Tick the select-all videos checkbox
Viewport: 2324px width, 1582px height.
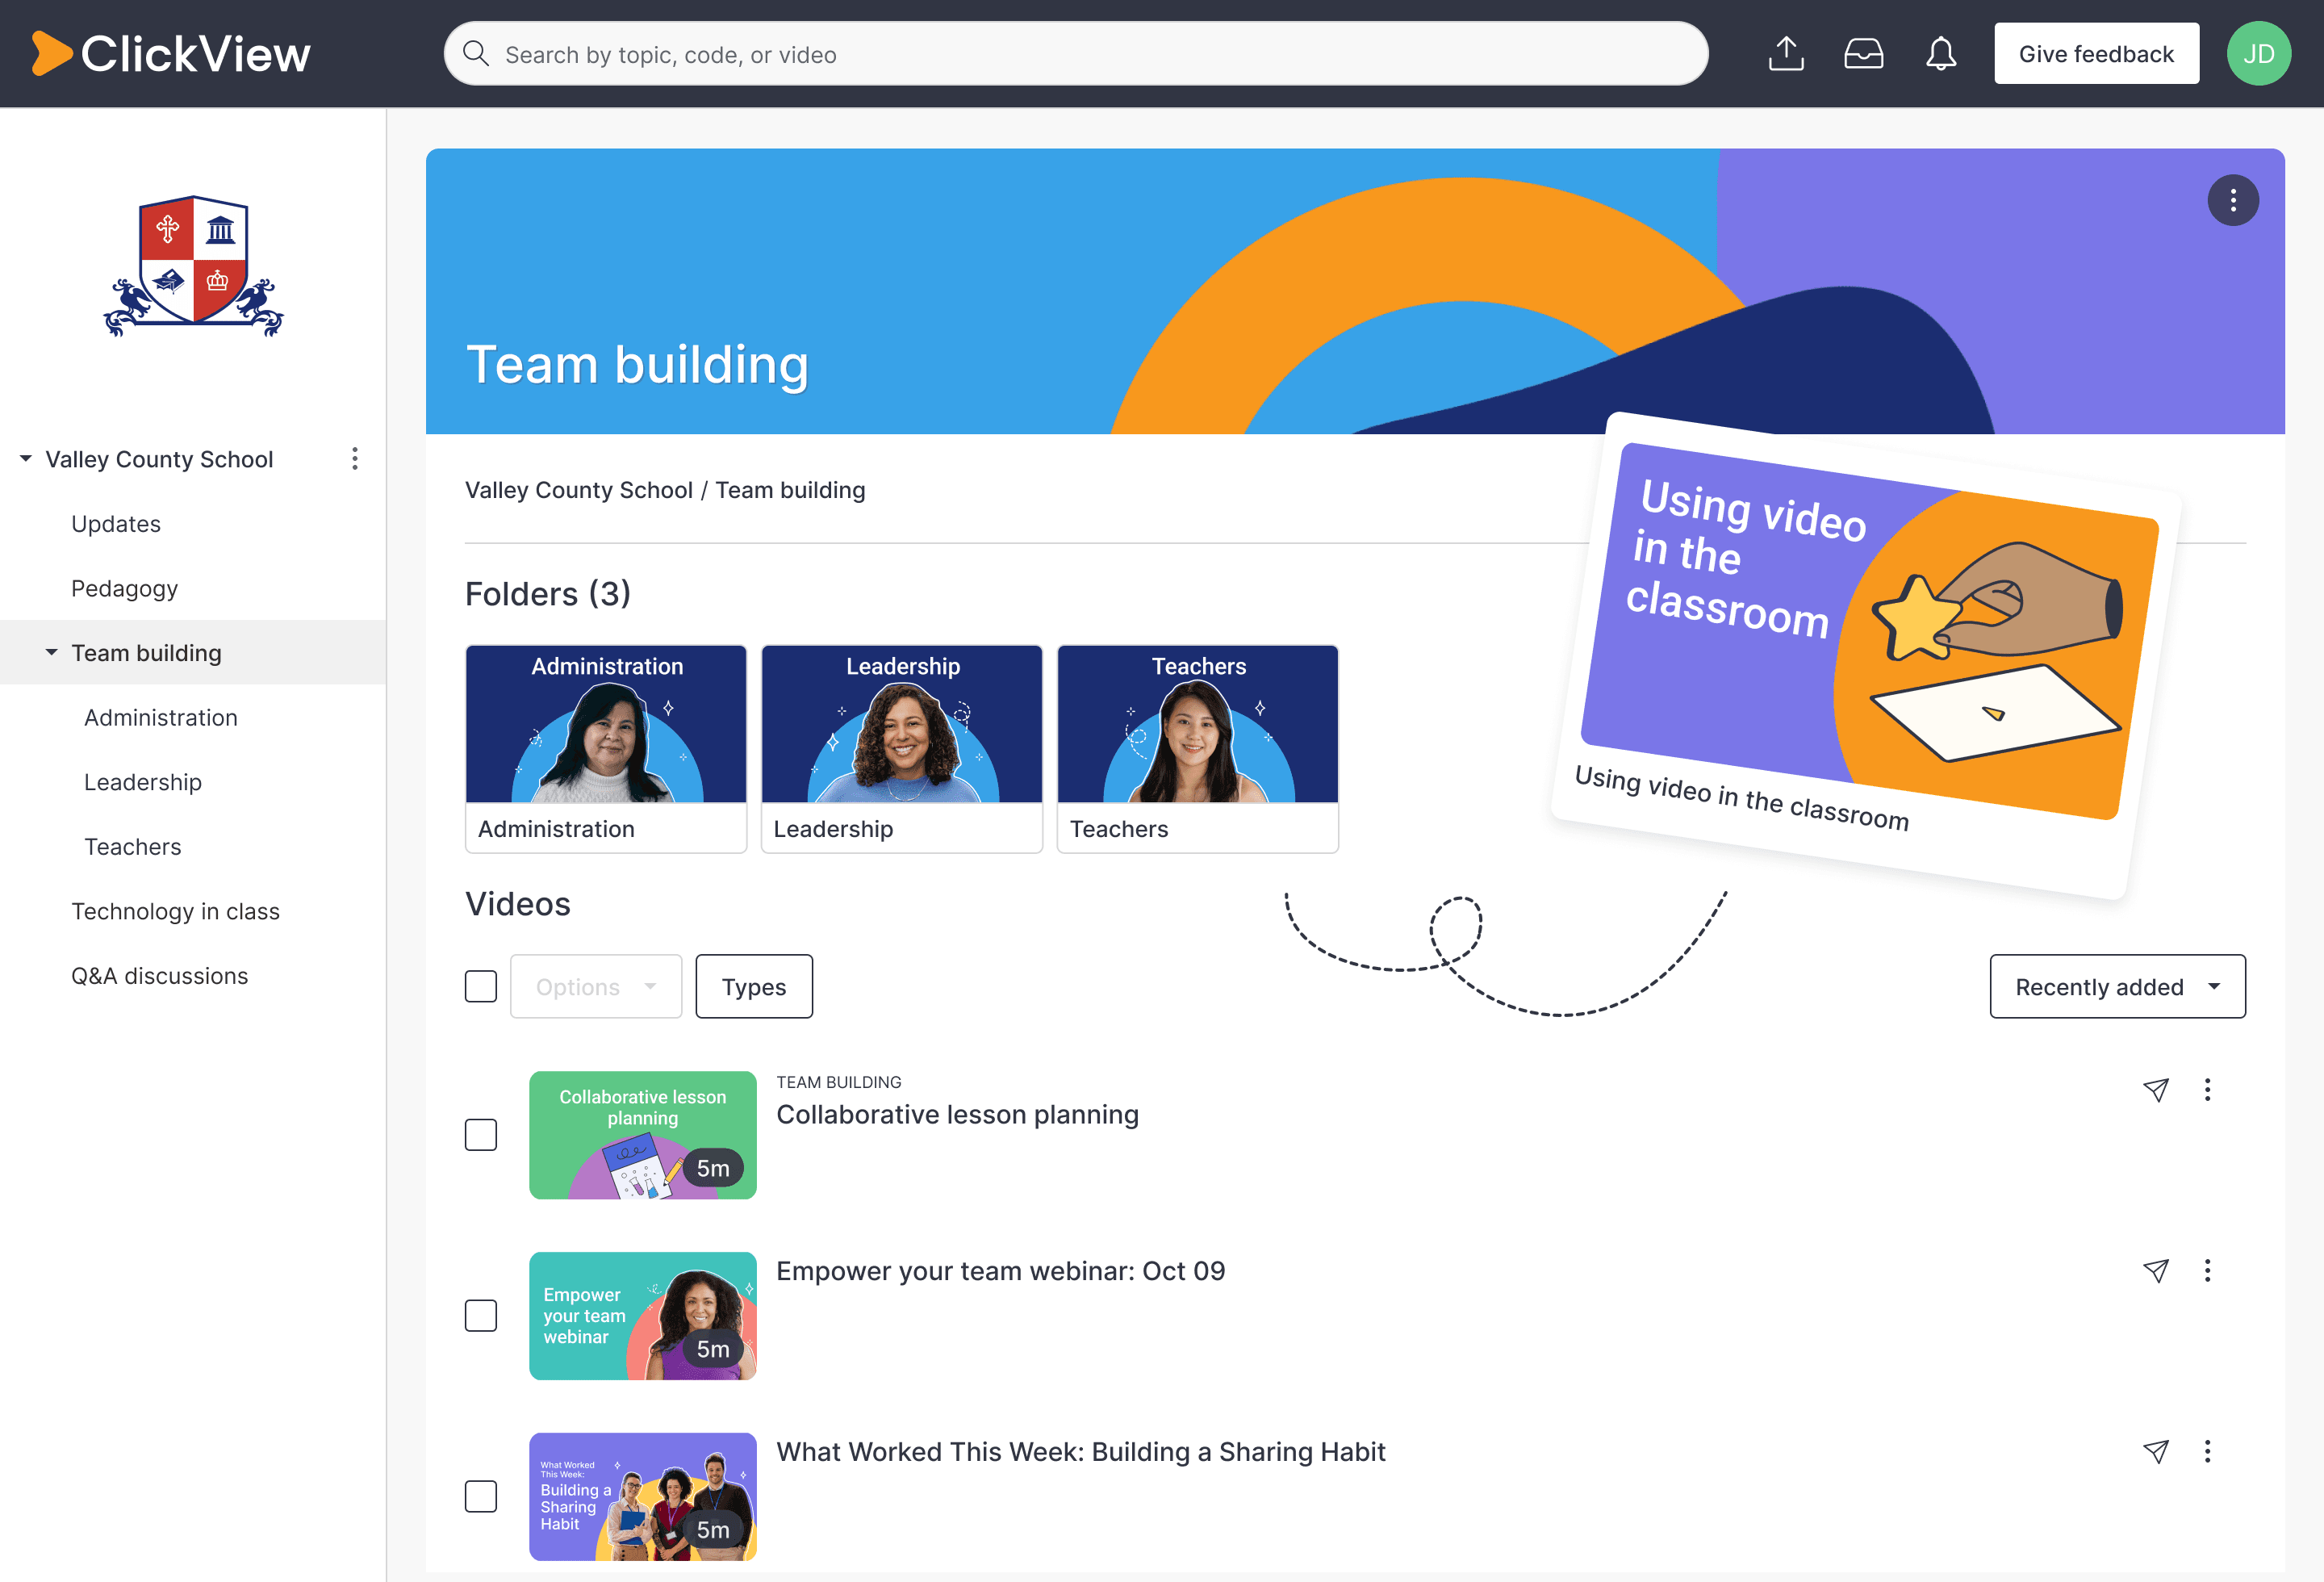click(x=481, y=987)
